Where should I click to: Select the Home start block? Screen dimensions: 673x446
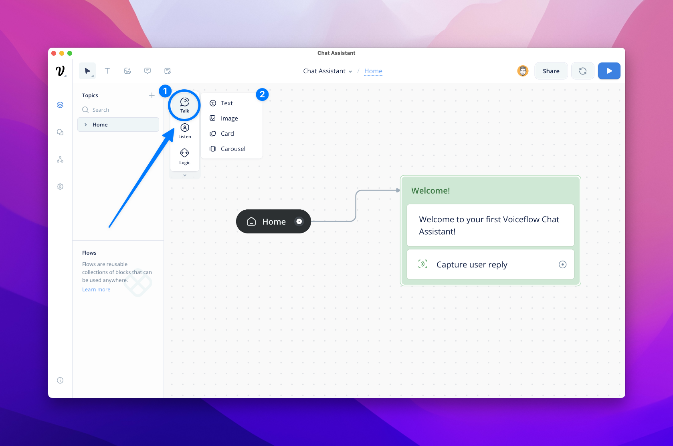coord(273,221)
